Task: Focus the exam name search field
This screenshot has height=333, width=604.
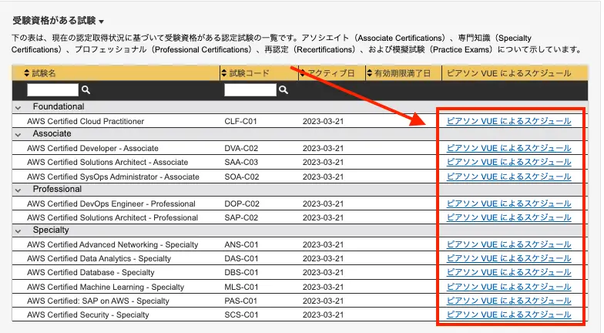Action: [x=52, y=89]
